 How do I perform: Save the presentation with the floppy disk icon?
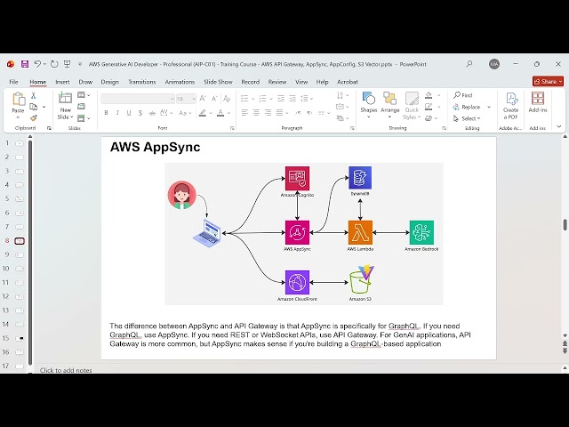[25, 64]
